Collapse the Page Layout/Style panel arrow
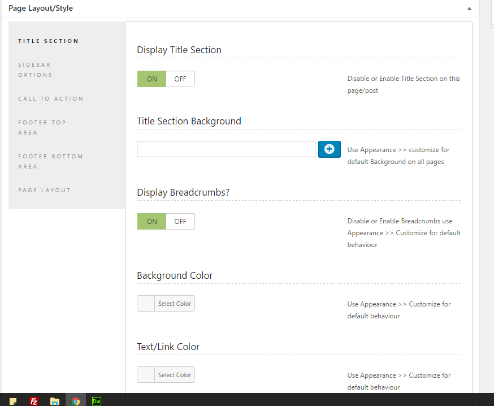This screenshot has height=406, width=494. (469, 8)
